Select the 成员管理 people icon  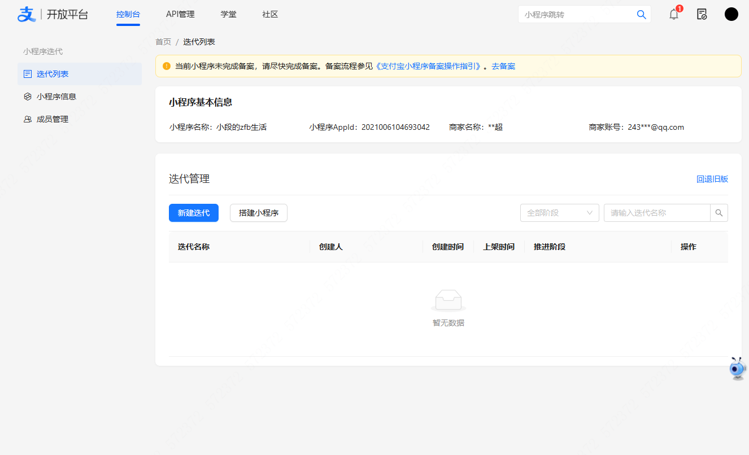pyautogui.click(x=27, y=119)
